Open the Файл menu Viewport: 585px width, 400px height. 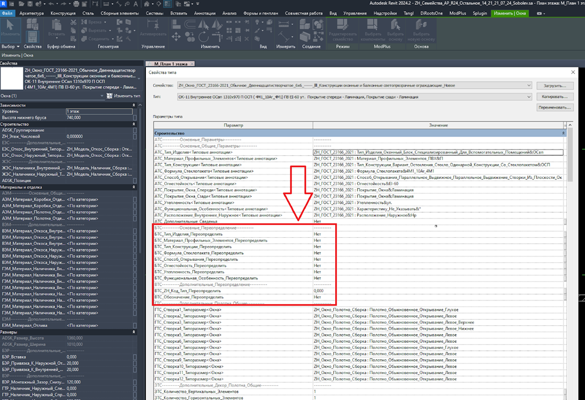[x=7, y=13]
